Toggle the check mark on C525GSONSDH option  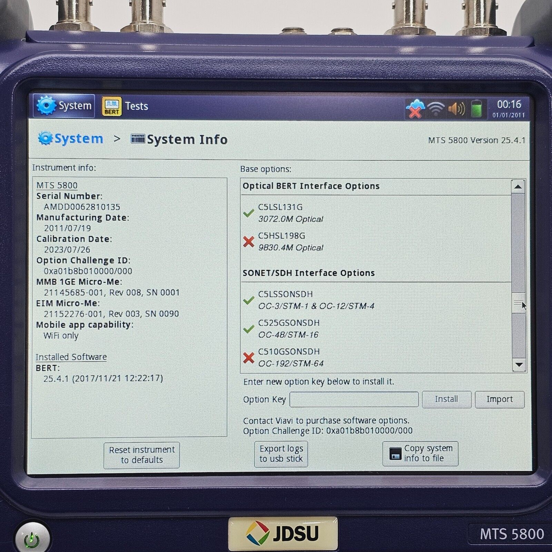[249, 329]
